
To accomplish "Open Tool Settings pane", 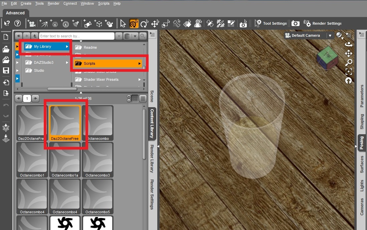I will point(271,23).
